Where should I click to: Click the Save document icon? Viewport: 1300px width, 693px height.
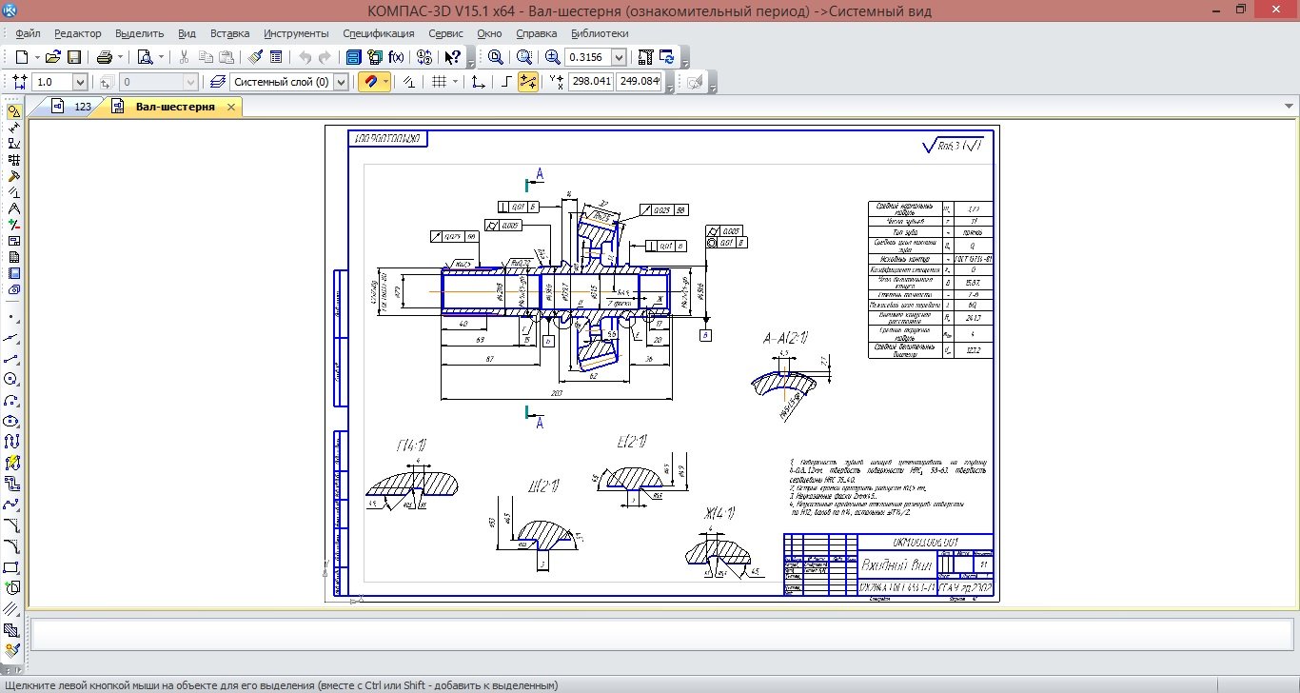[x=73, y=57]
